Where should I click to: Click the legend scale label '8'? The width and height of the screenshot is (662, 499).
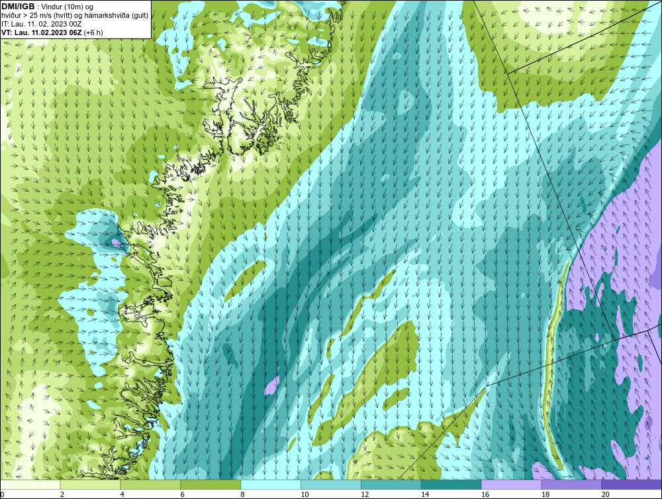pos(243,494)
